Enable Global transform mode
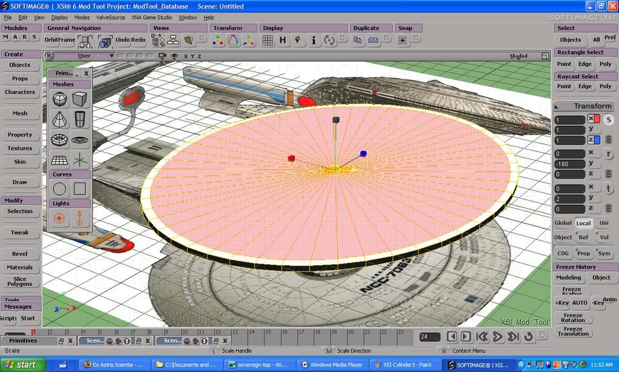 pos(563,223)
